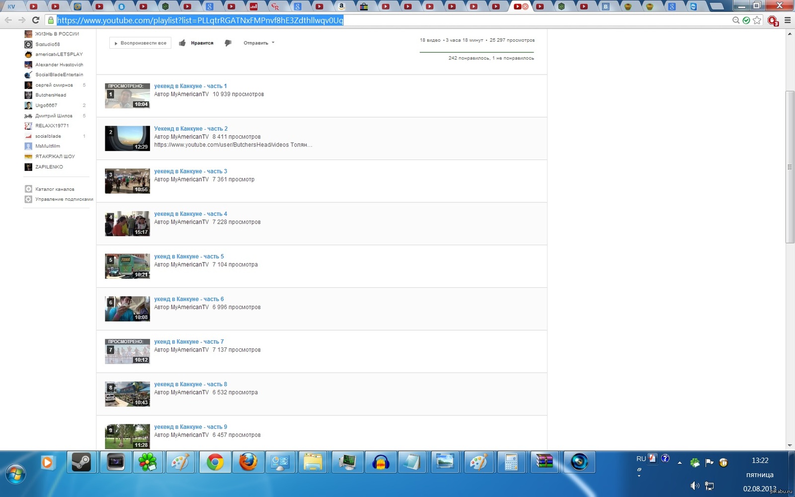Click the volume speaker tray icon
Viewport: 795px width, 497px height.
(x=694, y=486)
